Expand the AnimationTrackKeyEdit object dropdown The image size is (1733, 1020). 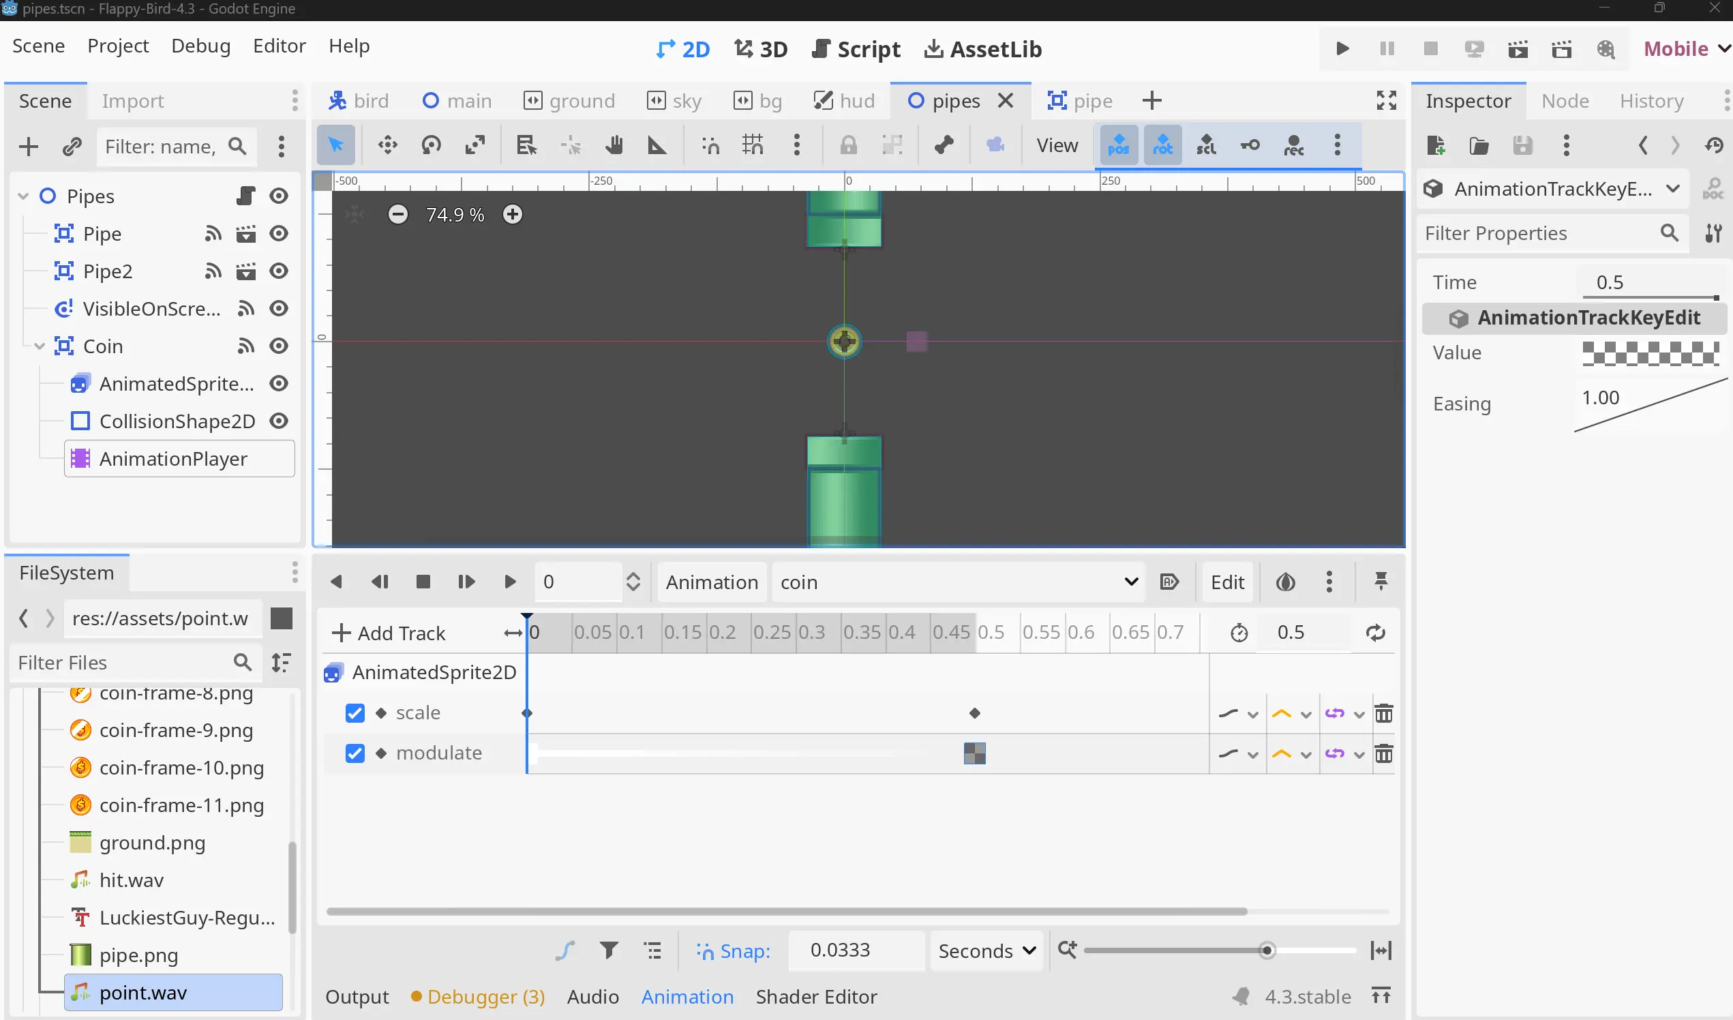point(1552,189)
